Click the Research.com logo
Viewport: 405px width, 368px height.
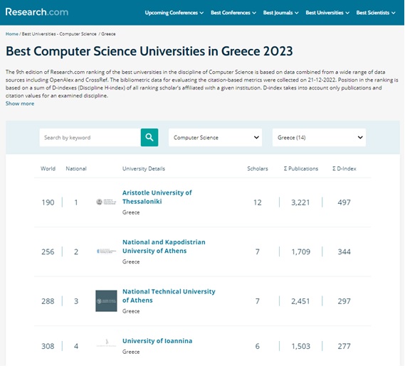point(37,12)
